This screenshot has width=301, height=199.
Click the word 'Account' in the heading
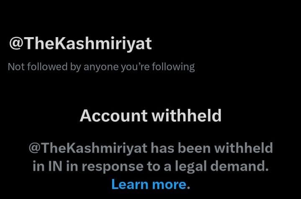tap(113, 116)
